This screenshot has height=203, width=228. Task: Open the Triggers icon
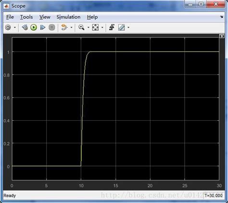tap(112, 27)
